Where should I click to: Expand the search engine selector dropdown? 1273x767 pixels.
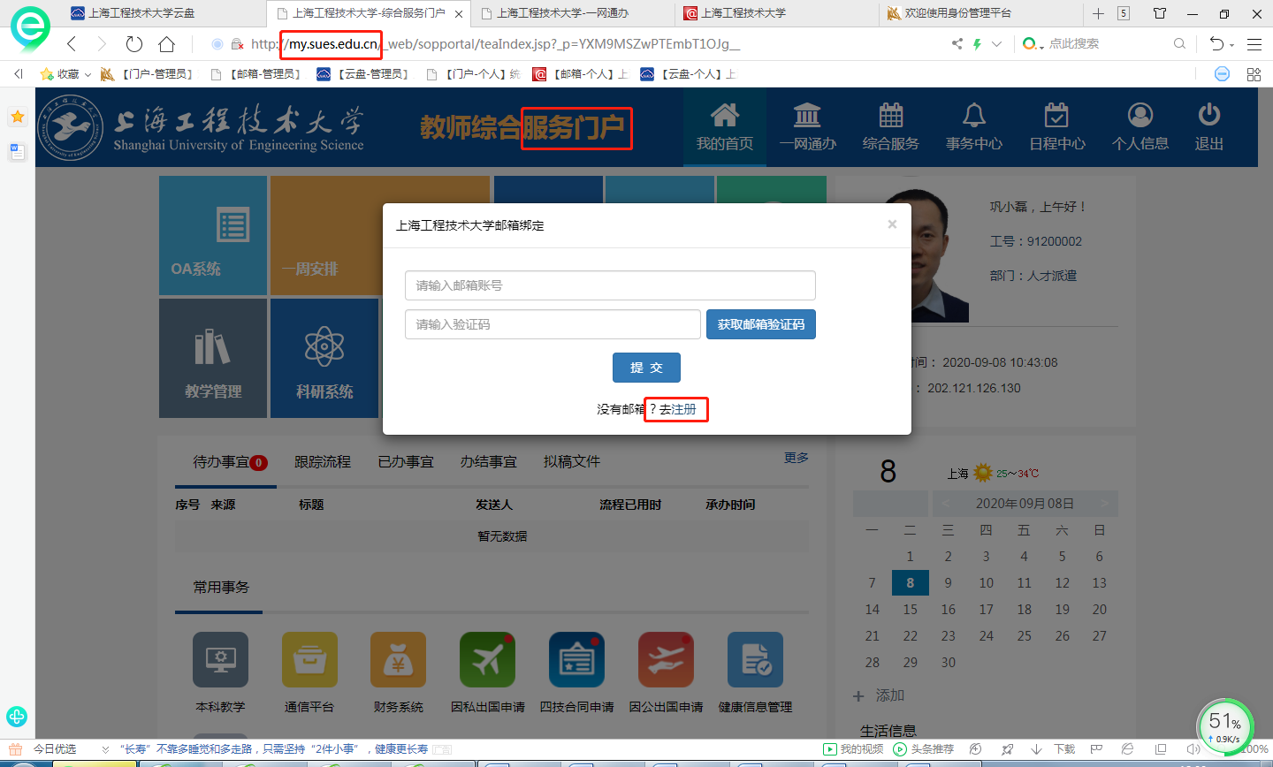click(1041, 46)
